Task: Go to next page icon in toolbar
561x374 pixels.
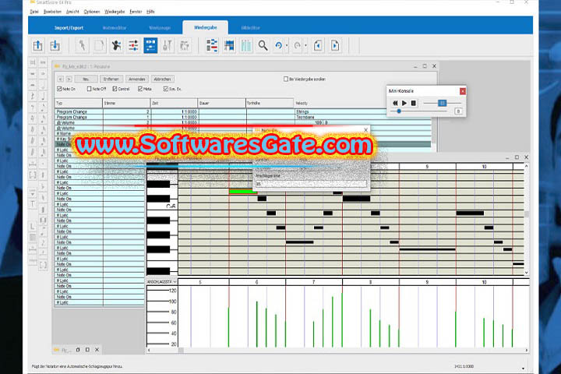Action: tap(335, 45)
